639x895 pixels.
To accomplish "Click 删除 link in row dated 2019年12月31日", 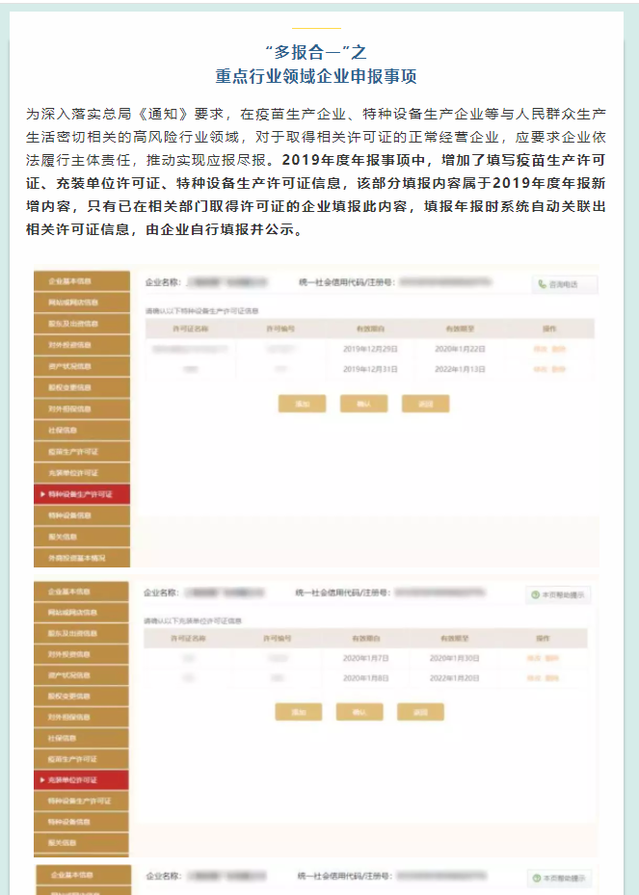I will (558, 369).
